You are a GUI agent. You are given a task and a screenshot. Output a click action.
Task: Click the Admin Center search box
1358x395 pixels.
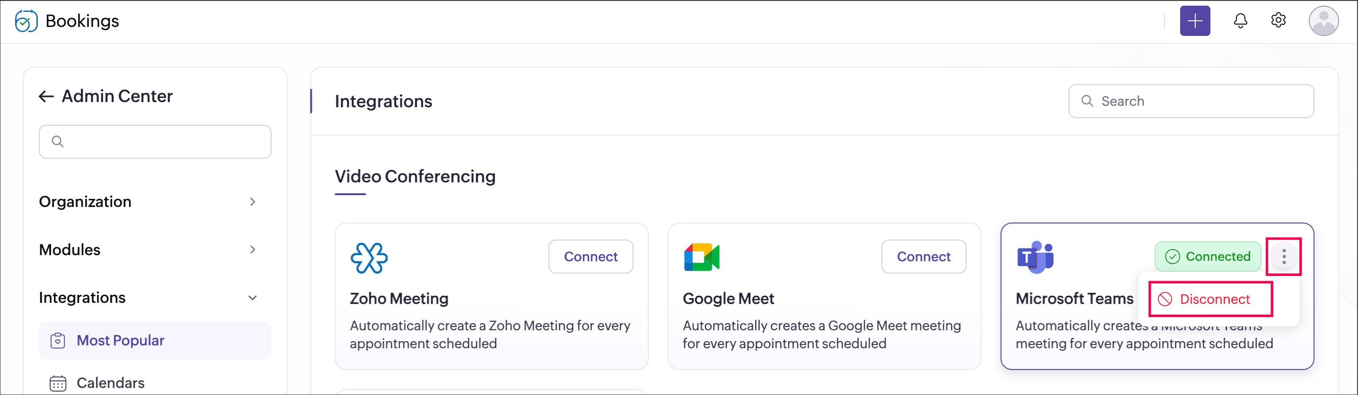pyautogui.click(x=155, y=142)
